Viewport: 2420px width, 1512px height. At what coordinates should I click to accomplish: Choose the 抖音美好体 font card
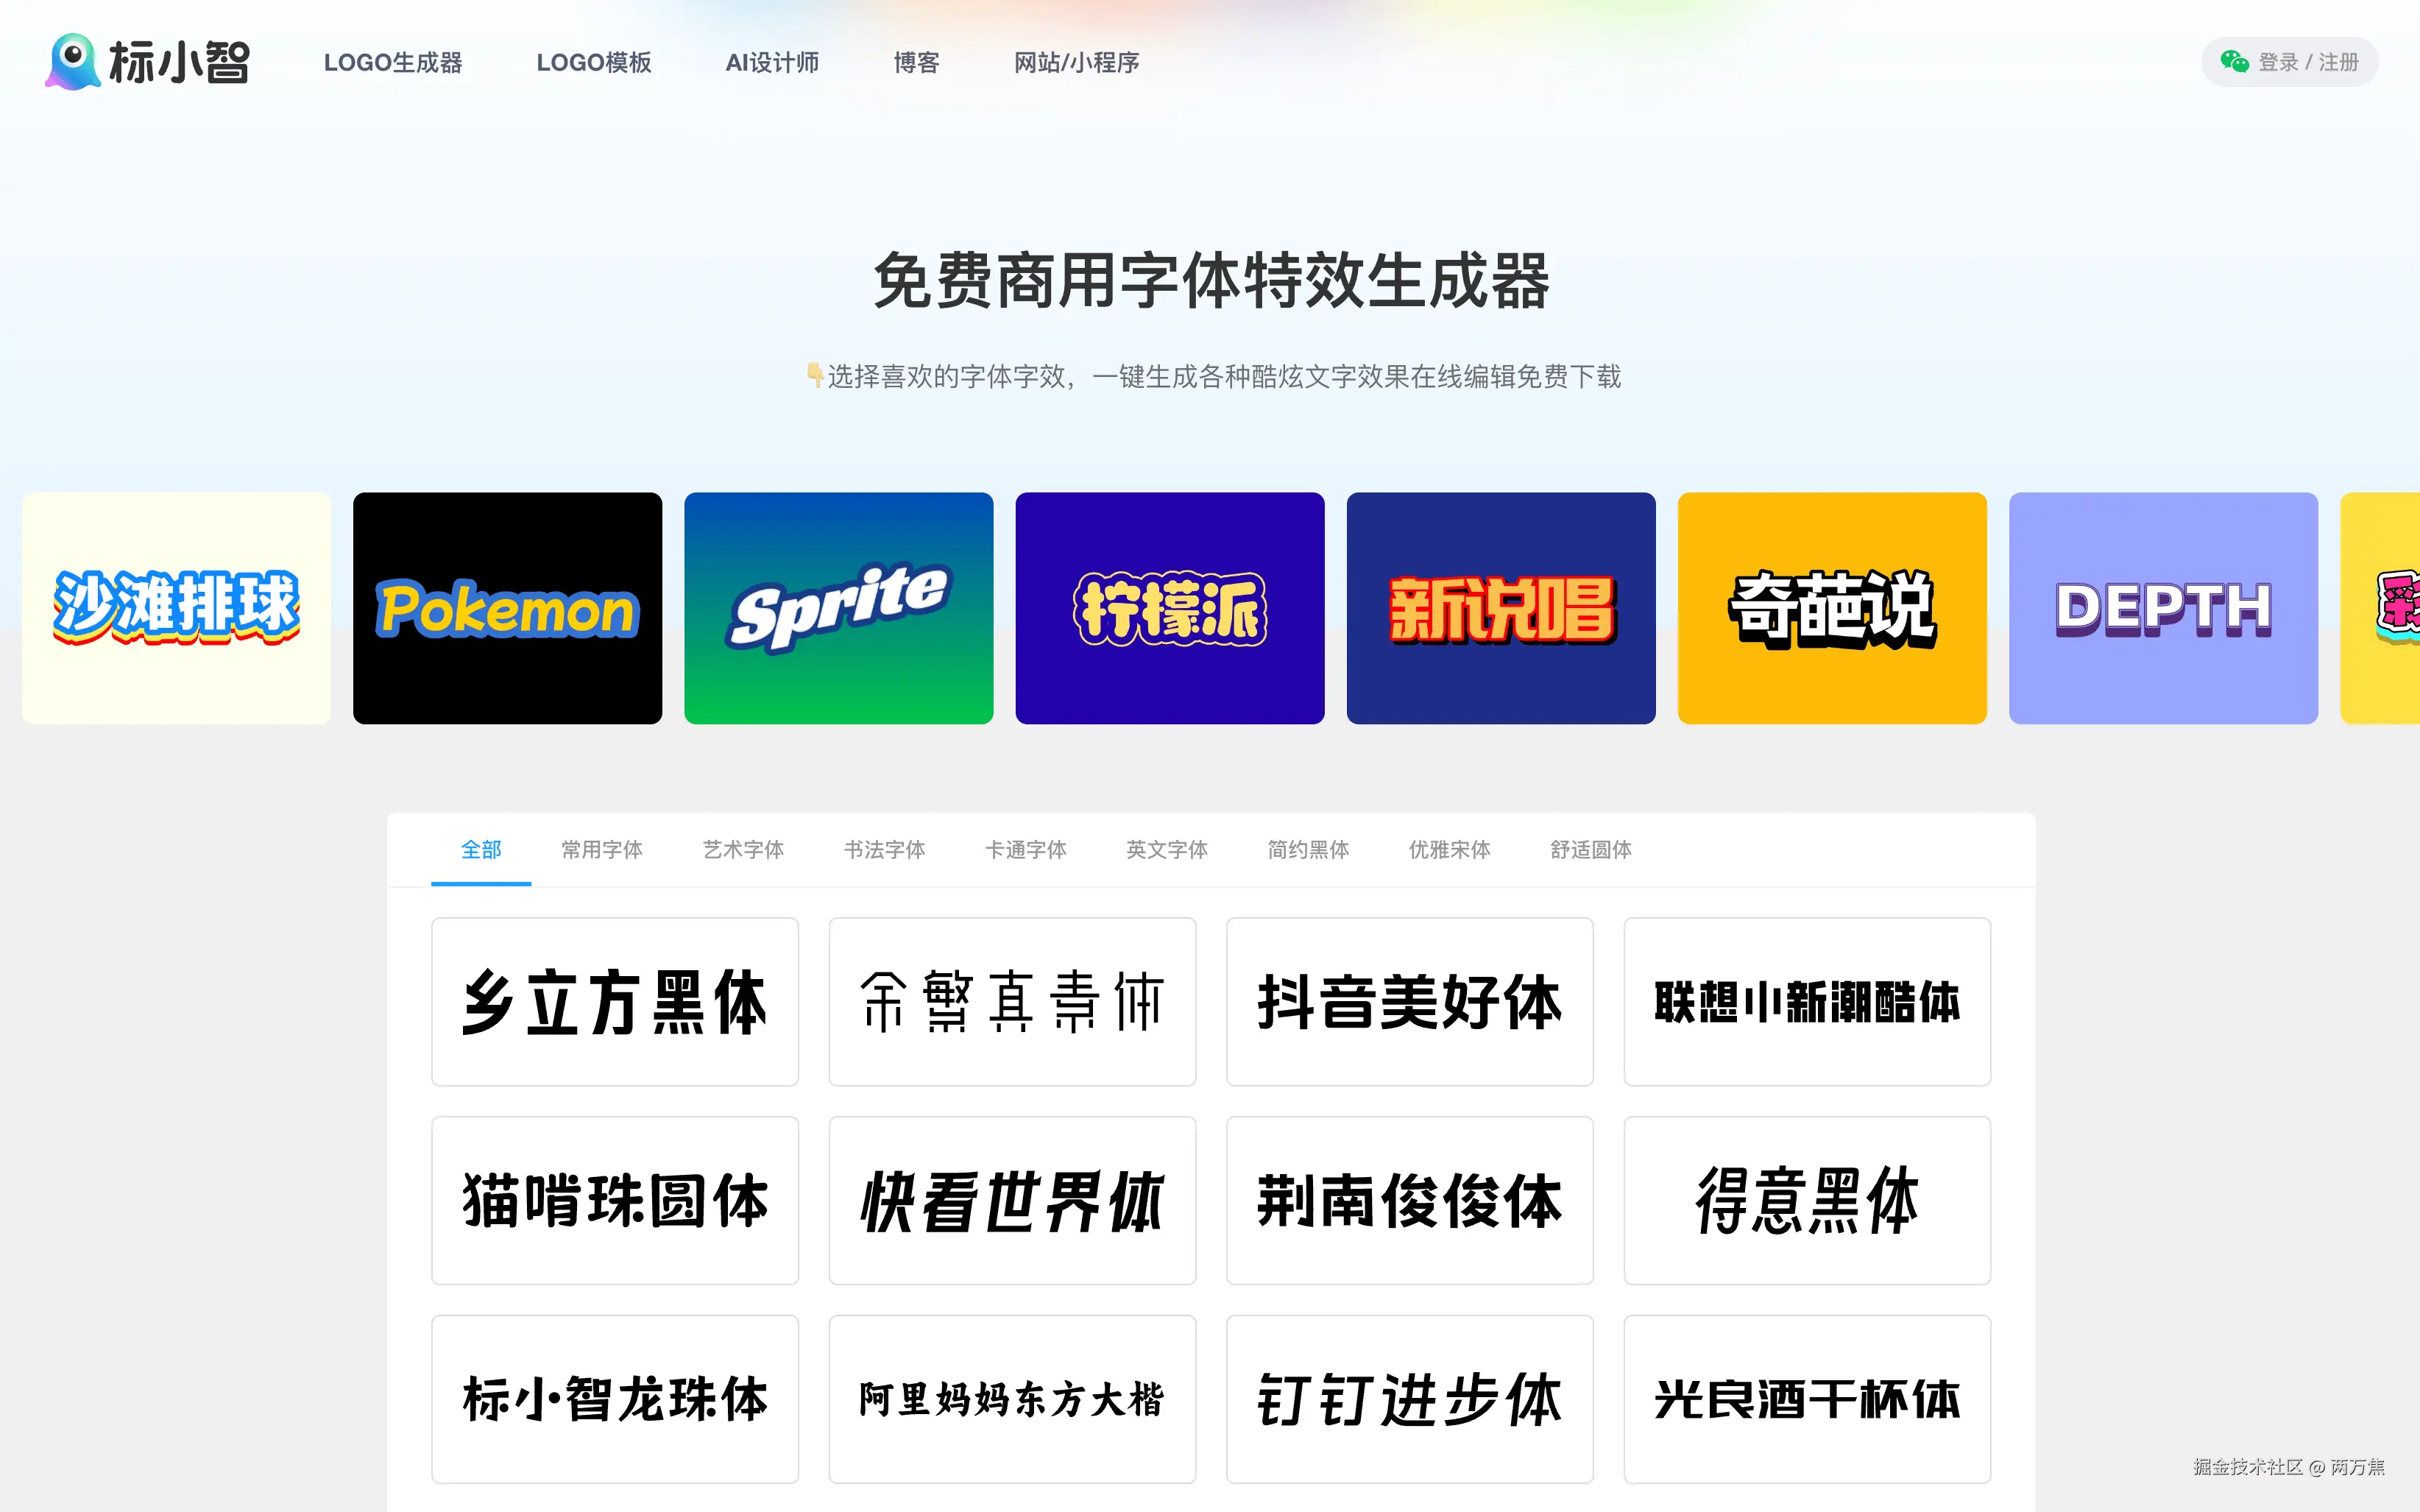1409,1002
